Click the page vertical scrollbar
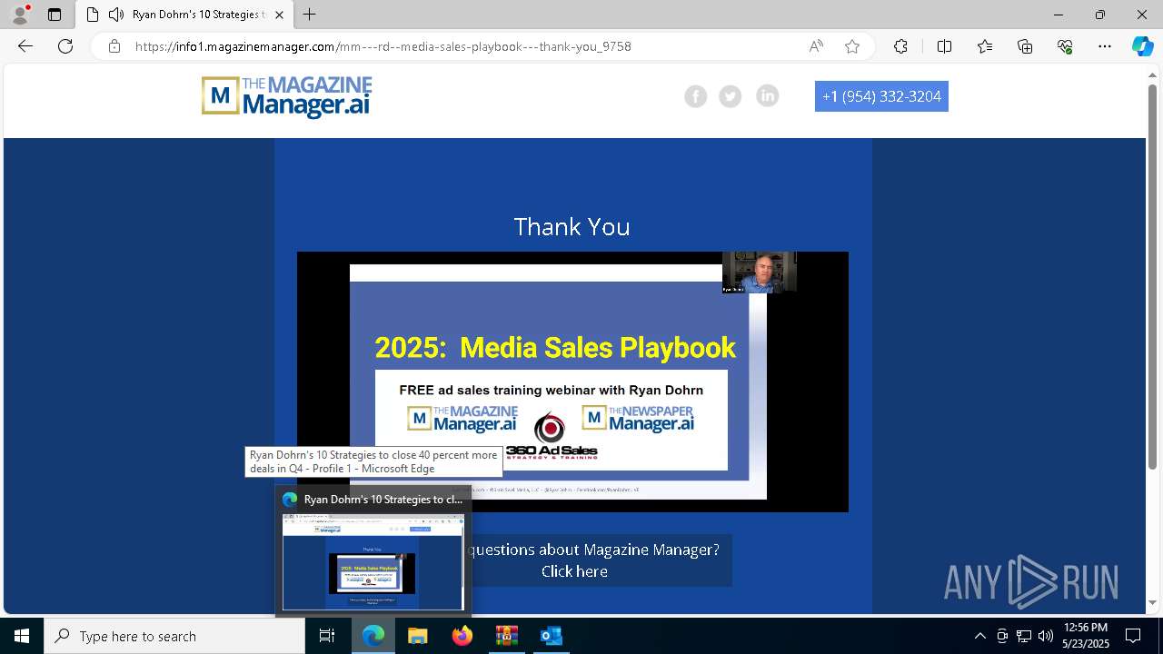Screen dimensions: 1163x654 point(1152,277)
